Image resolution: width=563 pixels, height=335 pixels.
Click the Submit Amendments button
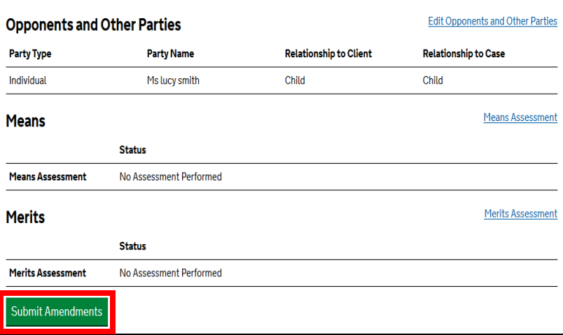tap(57, 312)
